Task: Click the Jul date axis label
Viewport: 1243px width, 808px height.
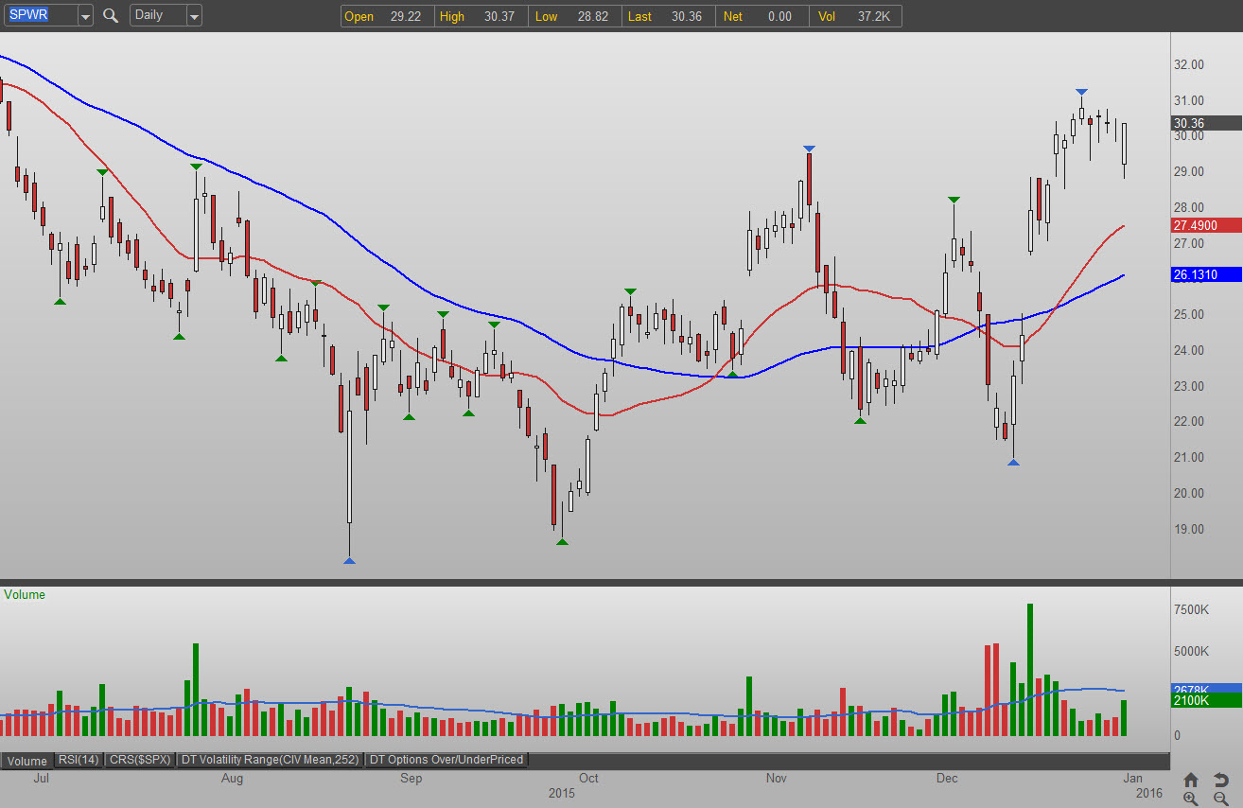Action: point(41,779)
